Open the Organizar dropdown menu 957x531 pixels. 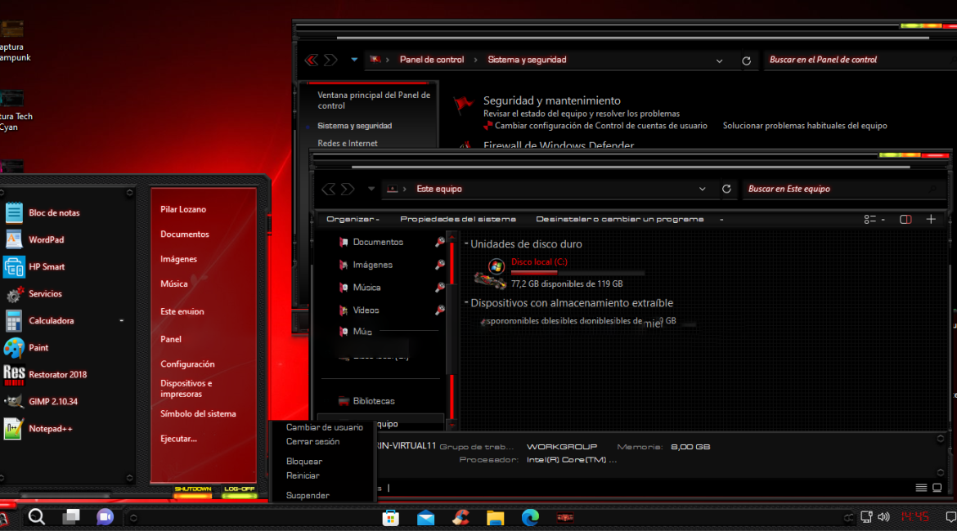point(353,219)
